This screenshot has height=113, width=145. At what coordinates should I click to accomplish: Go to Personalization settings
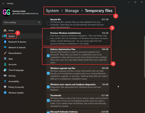(x=22, y=53)
